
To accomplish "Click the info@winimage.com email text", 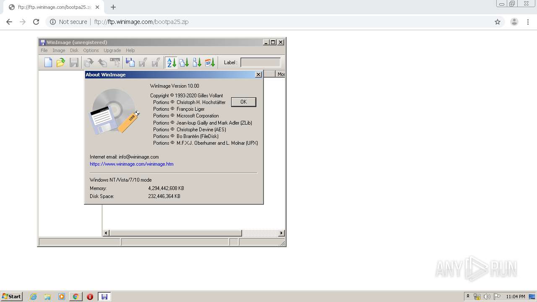I will 139,157.
